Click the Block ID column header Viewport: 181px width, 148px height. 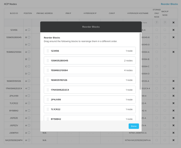14,13
